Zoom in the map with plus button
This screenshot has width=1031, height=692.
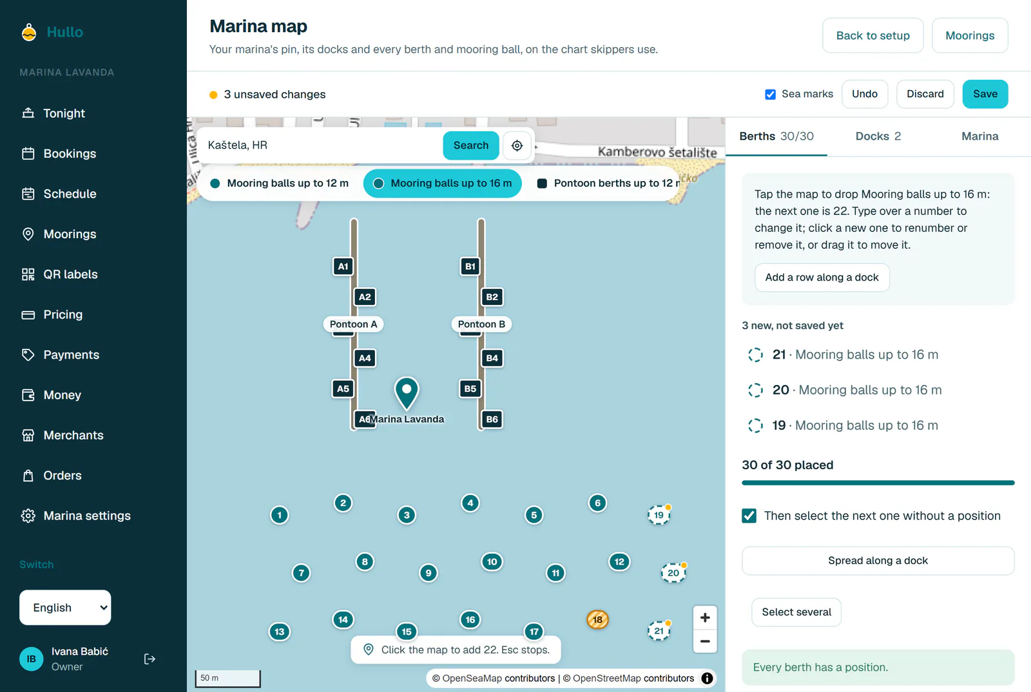705,618
